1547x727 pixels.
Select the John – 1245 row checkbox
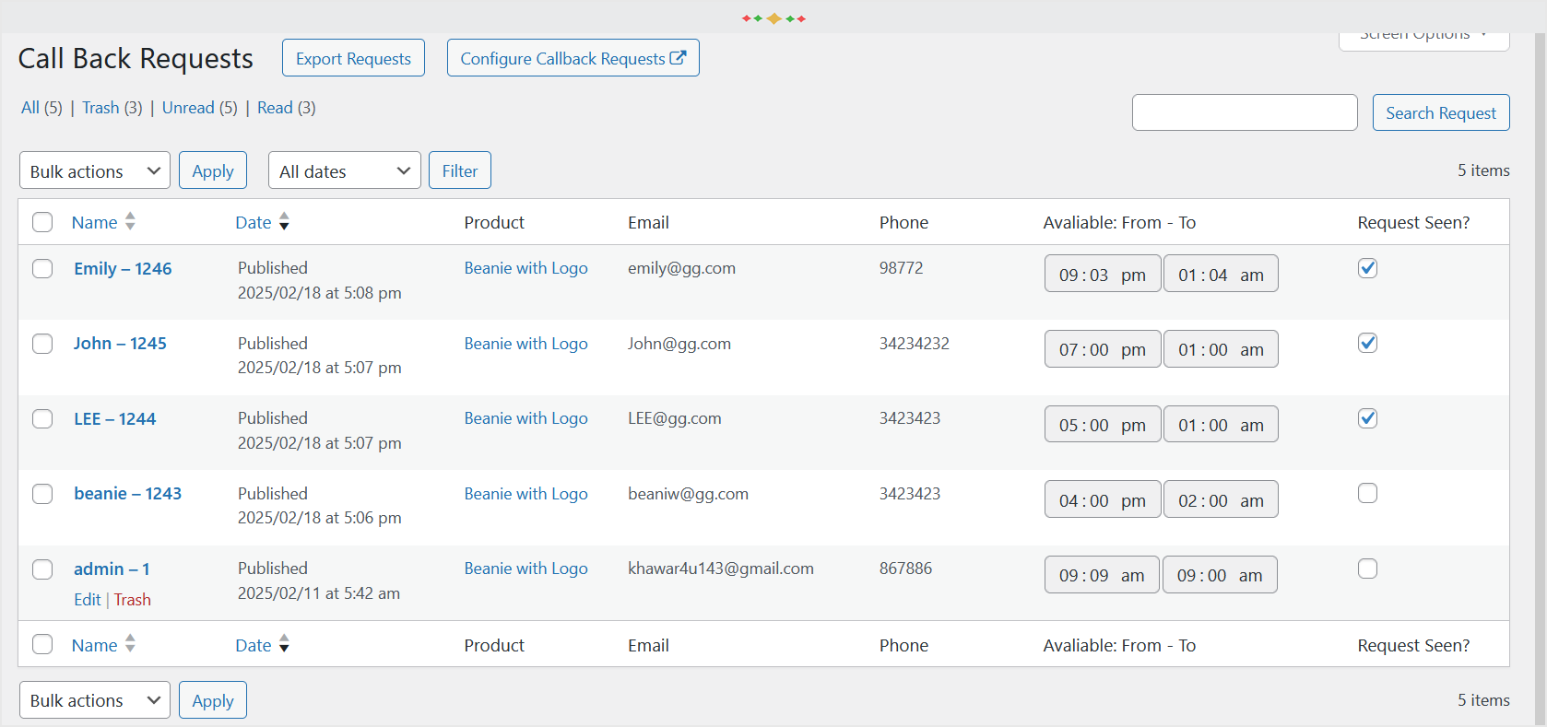point(42,344)
